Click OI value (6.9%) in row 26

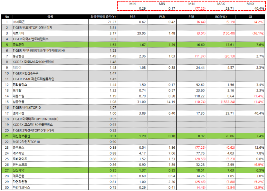[x=259, y=165]
